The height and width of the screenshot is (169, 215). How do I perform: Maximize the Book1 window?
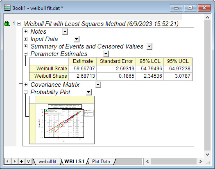pyautogui.click(x=190, y=8)
